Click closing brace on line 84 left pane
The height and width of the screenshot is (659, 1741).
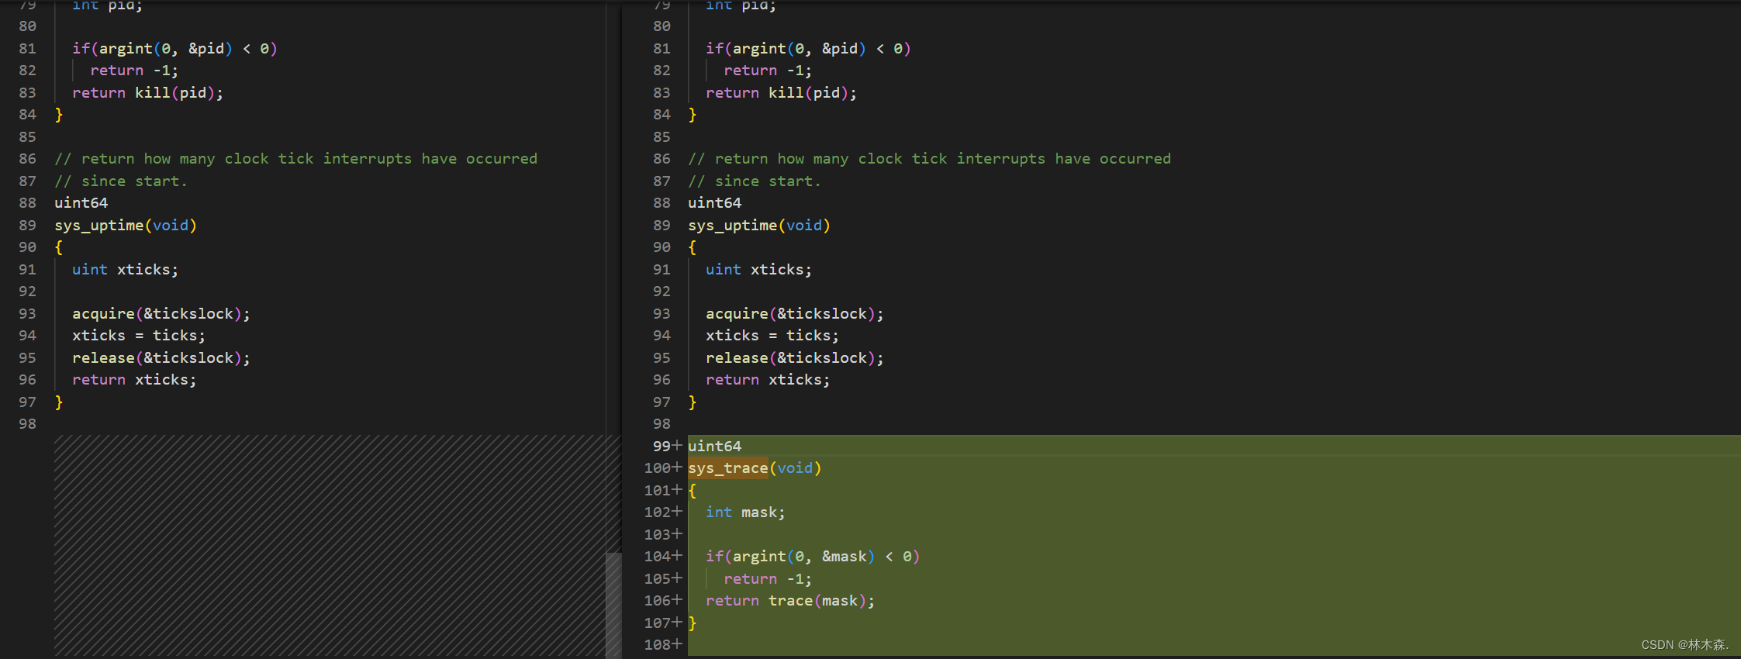[59, 114]
